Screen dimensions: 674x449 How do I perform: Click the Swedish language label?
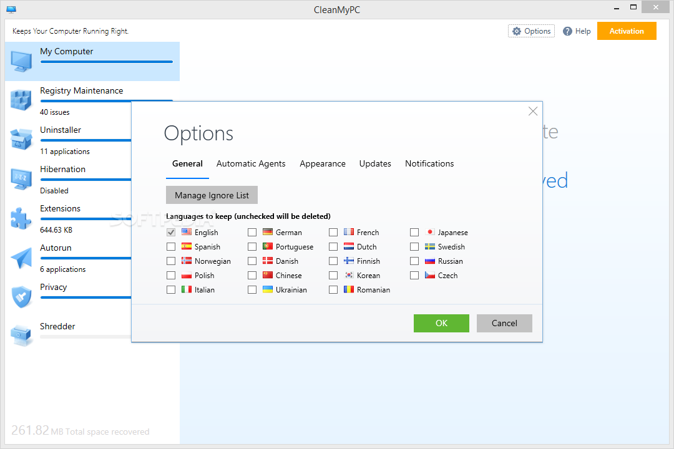(x=451, y=246)
